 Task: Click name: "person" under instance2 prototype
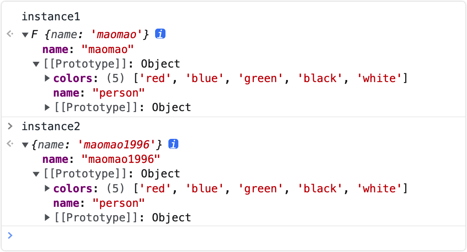click(x=99, y=203)
